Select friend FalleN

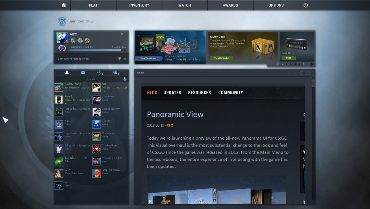coord(110,124)
